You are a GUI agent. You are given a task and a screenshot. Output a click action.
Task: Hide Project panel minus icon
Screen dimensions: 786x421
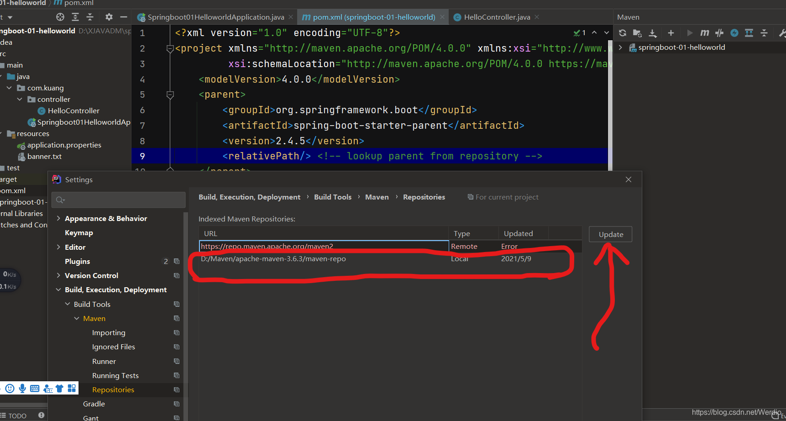pyautogui.click(x=124, y=17)
